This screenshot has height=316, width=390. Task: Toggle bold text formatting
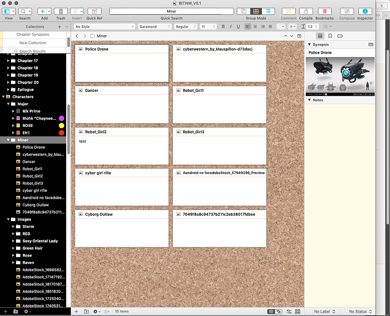pos(223,27)
